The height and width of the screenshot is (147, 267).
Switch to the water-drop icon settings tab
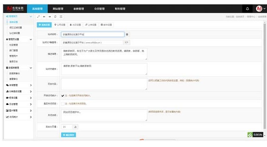coord(75,25)
